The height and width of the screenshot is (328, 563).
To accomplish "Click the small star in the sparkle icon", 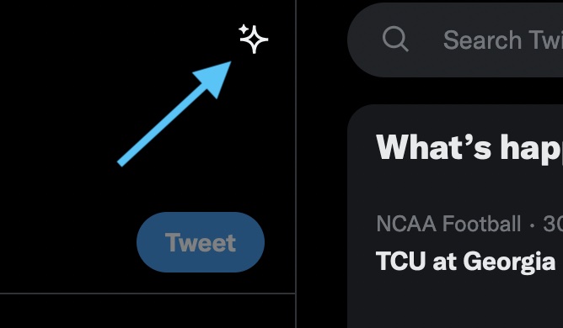I will click(244, 29).
